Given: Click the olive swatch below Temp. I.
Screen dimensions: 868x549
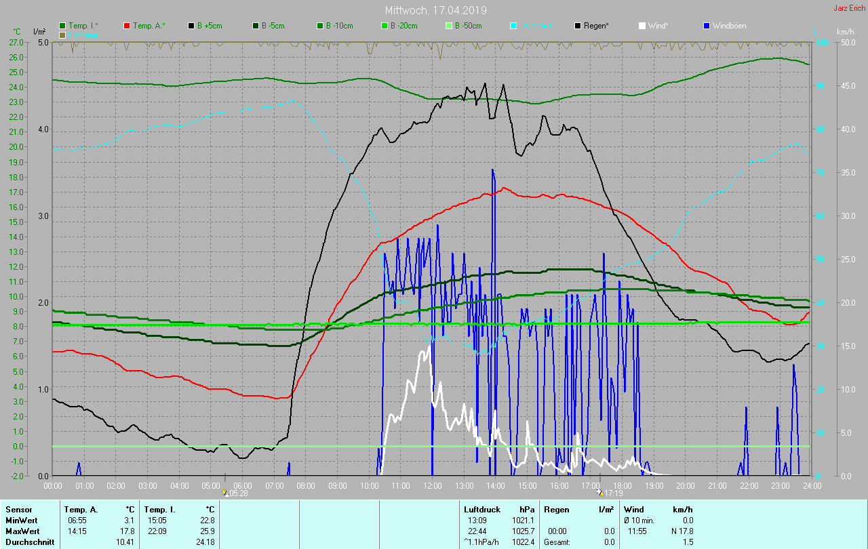Looking at the screenshot, I should [63, 35].
